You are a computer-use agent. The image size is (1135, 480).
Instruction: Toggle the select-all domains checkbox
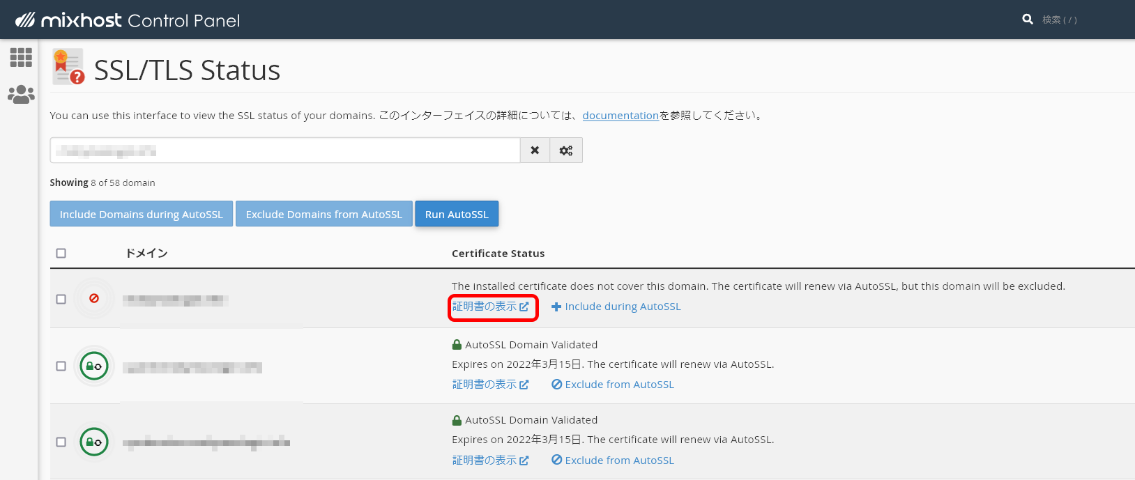(61, 254)
